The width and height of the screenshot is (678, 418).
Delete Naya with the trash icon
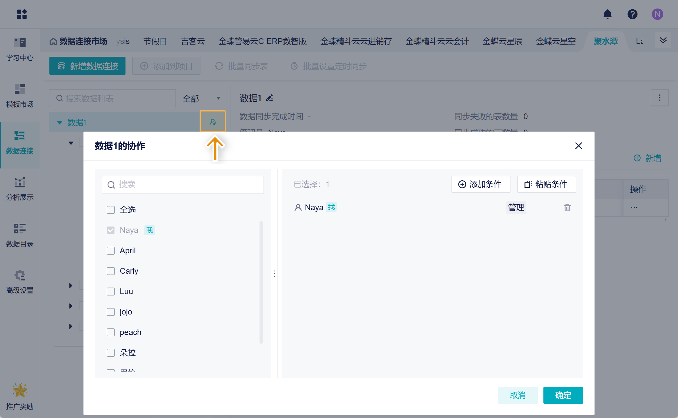click(x=567, y=208)
